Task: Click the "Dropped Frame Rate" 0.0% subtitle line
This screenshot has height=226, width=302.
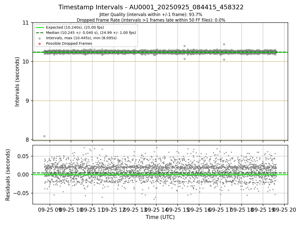Action: click(151, 20)
